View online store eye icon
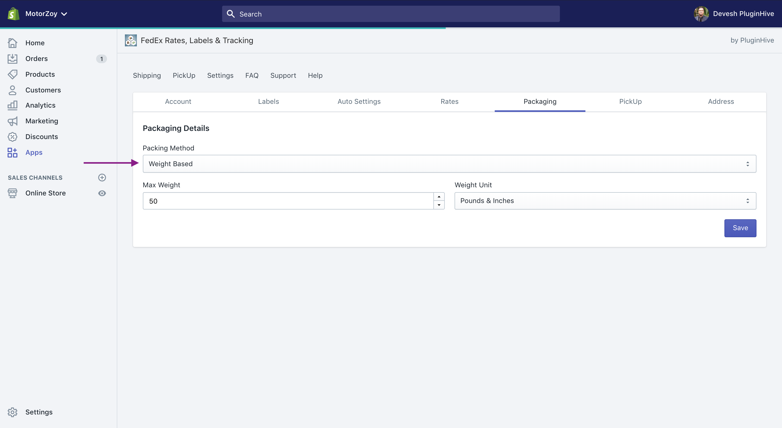 click(102, 193)
